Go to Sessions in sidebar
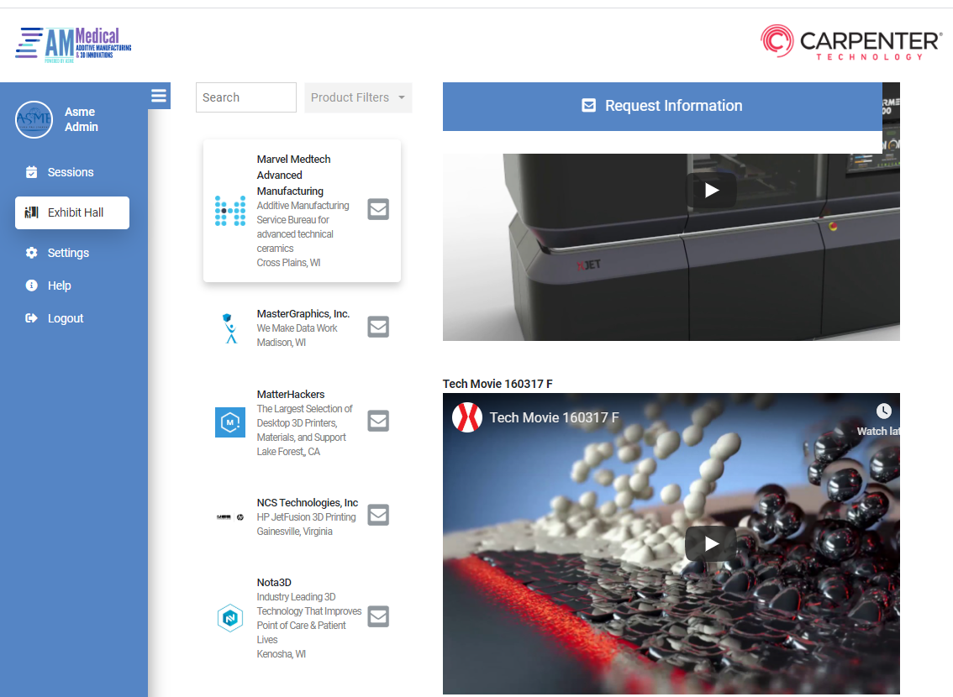 click(71, 172)
